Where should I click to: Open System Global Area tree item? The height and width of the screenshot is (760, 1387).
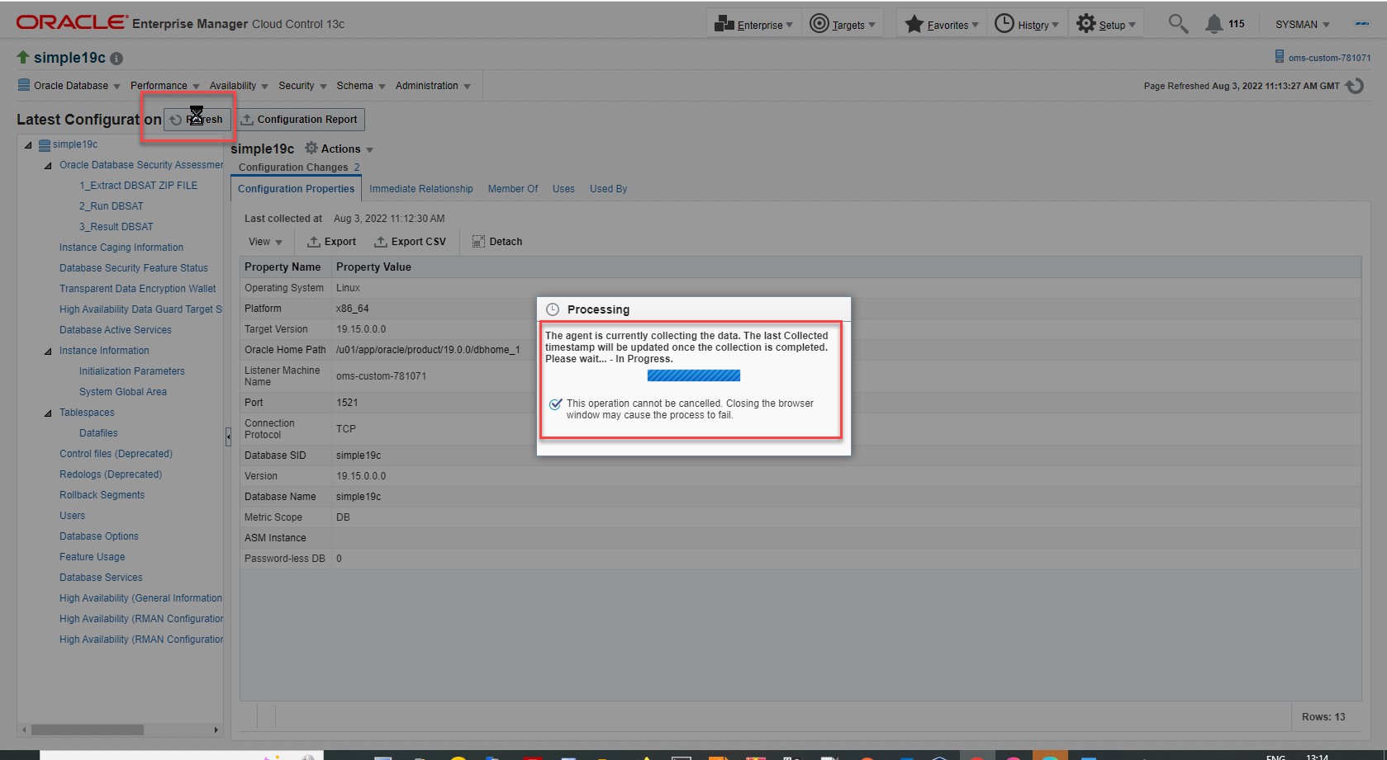(x=122, y=392)
